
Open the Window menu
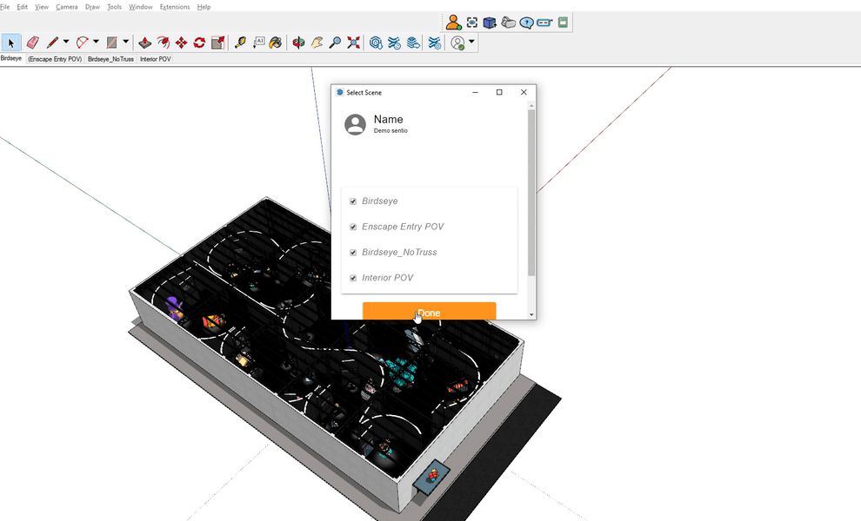point(141,7)
